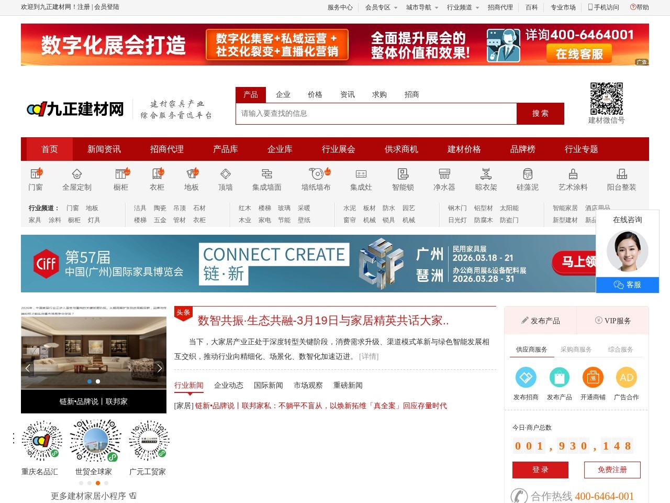Click the 手机访问 mobile access icon
670x503 pixels.
pos(603,7)
